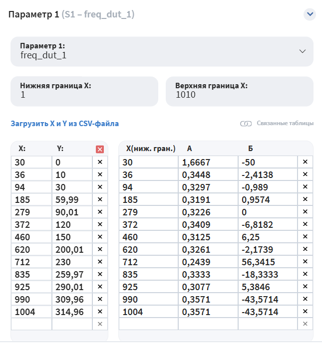Remove the XY row with X value 1004
The height and width of the screenshot is (343, 322).
click(100, 312)
